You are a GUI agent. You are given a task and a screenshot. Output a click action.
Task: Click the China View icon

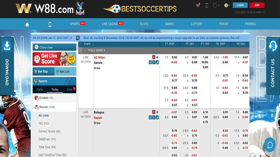click(x=36, y=47)
